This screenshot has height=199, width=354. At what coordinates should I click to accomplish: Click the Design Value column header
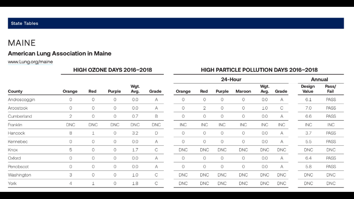pos(308,89)
